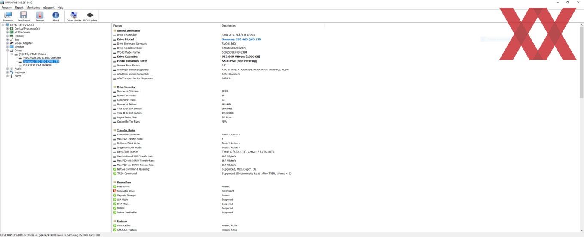Open the Report menu
Screen dimensions: 584x237
pos(19,7)
